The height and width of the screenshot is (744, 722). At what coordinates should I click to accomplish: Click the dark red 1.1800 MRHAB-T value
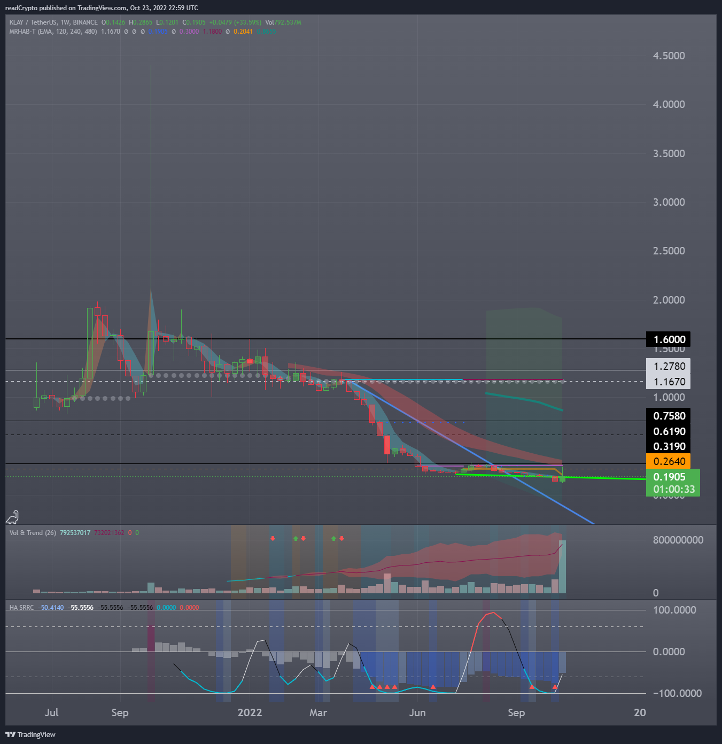(x=212, y=32)
